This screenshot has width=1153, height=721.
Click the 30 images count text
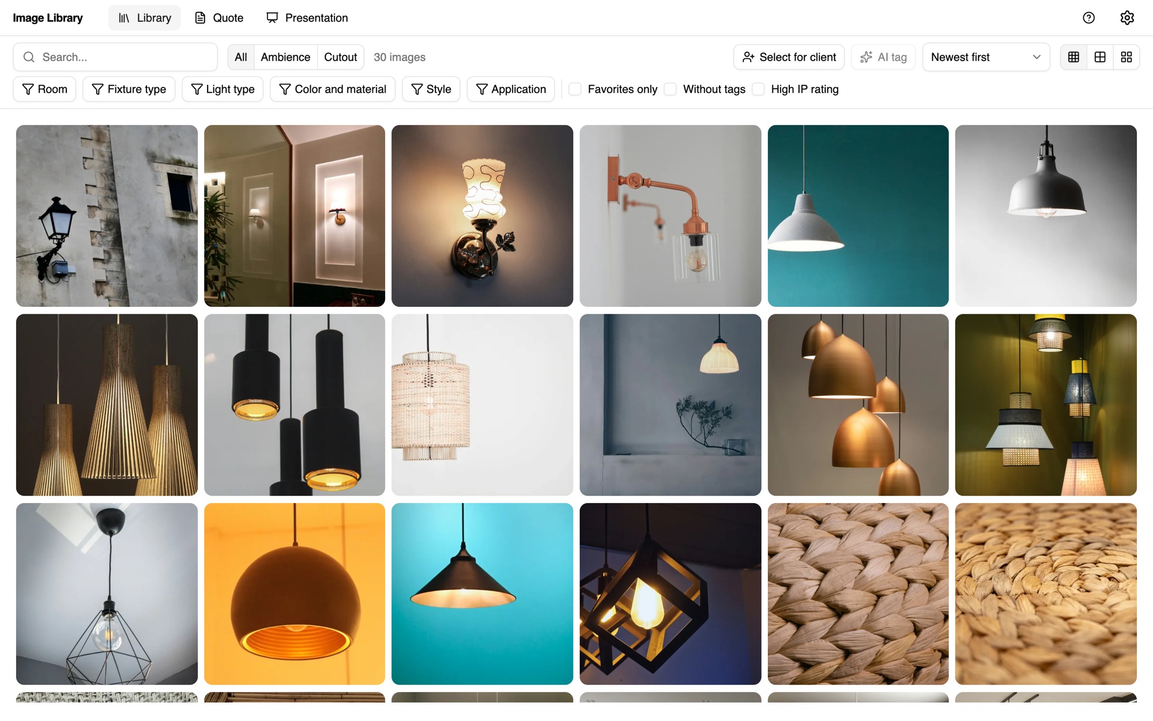(400, 57)
